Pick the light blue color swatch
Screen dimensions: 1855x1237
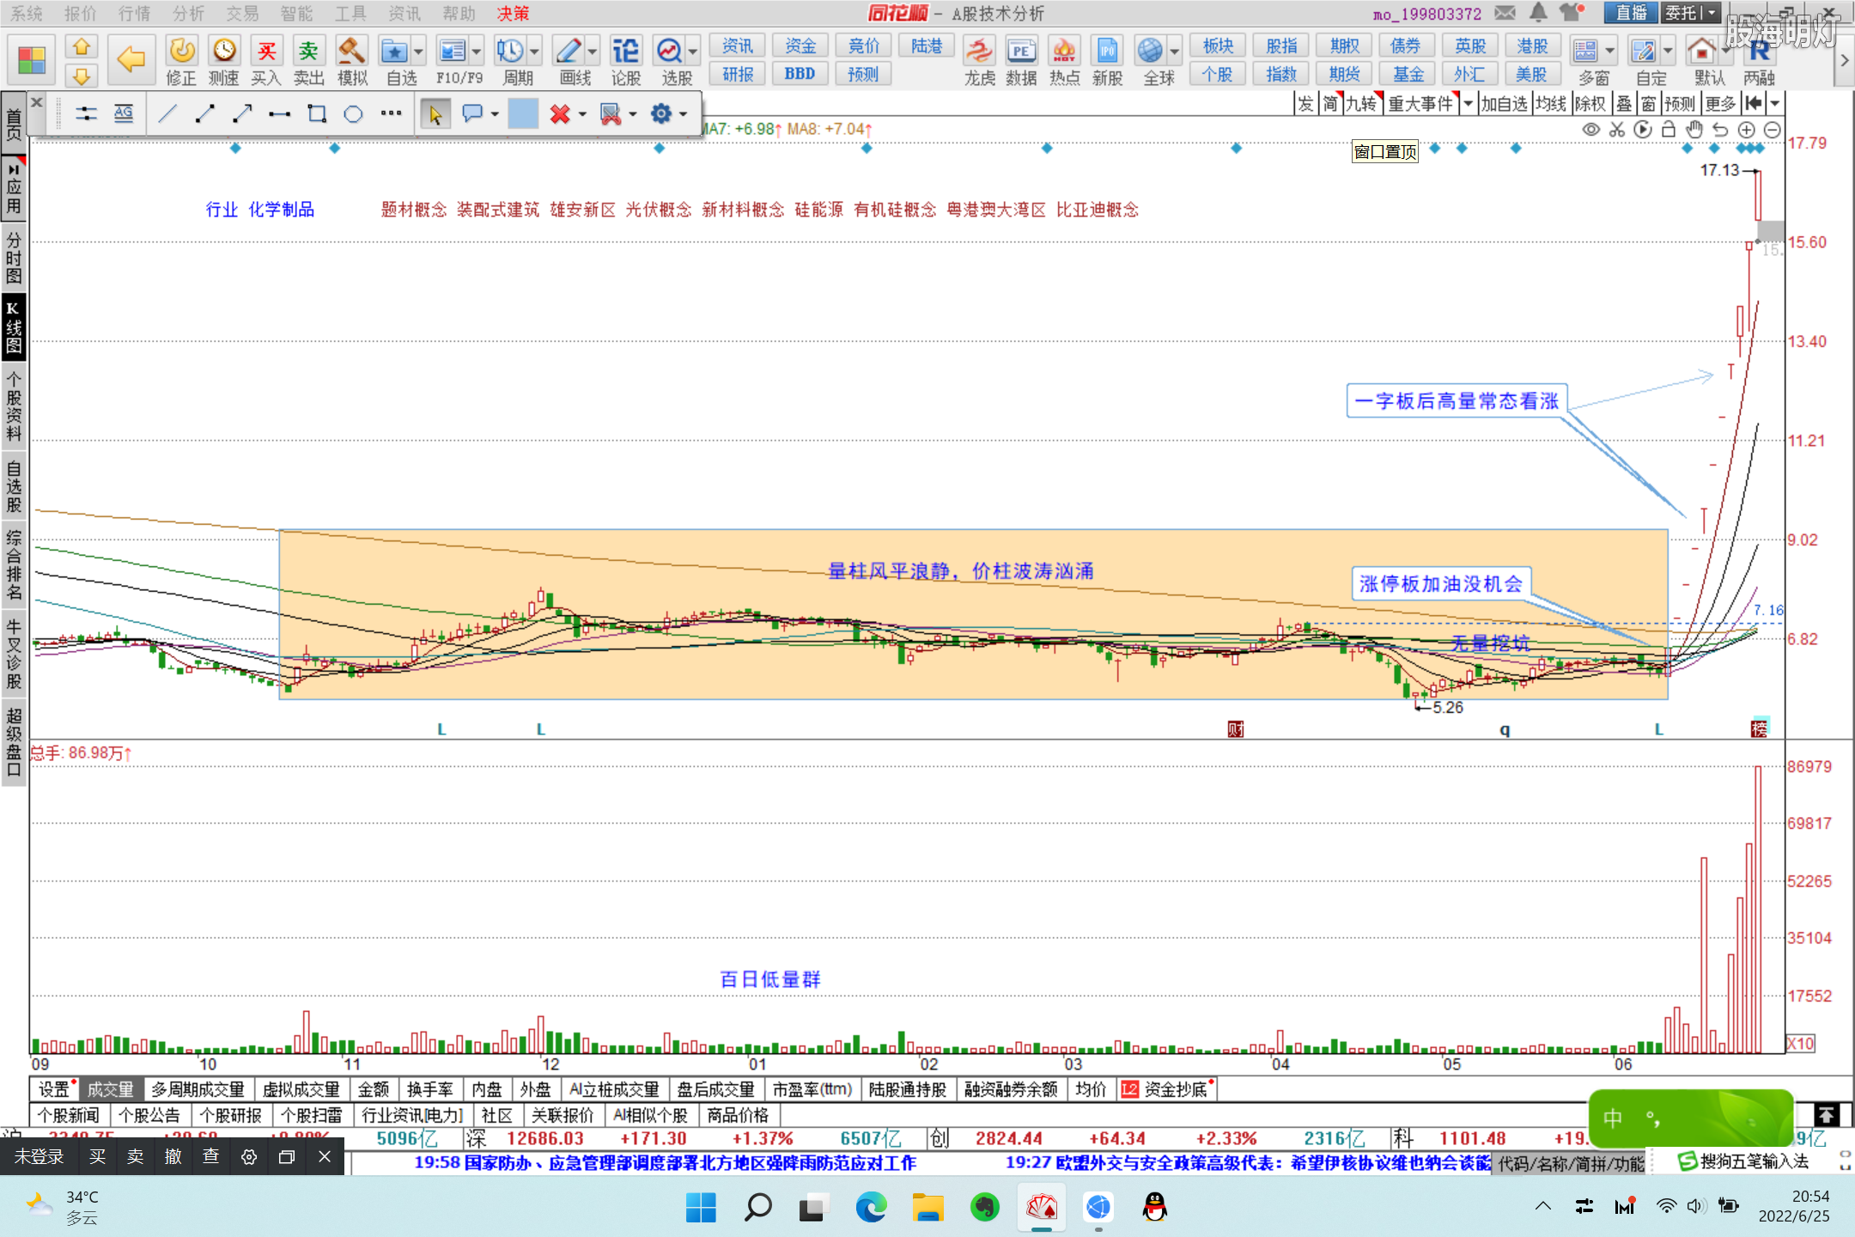(522, 113)
